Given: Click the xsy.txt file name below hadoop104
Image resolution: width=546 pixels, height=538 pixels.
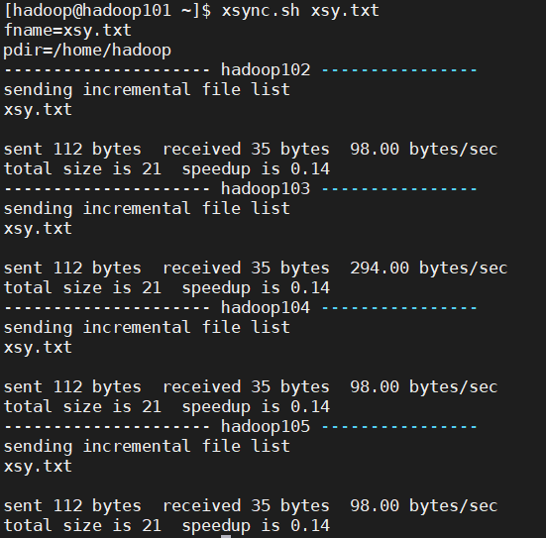Looking at the screenshot, I should 38,348.
